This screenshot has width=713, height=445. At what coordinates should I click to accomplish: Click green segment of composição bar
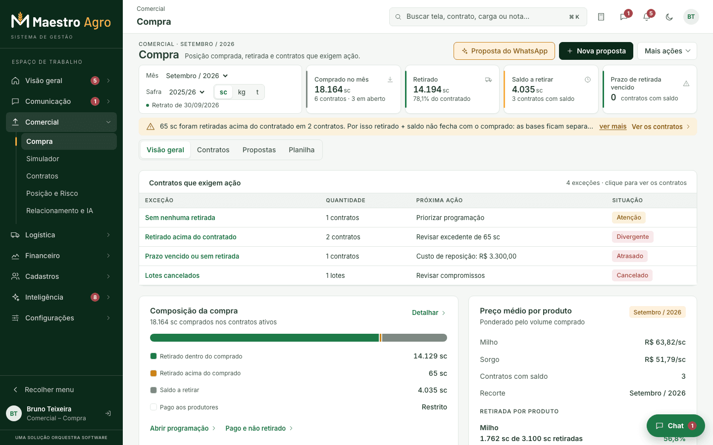click(264, 338)
